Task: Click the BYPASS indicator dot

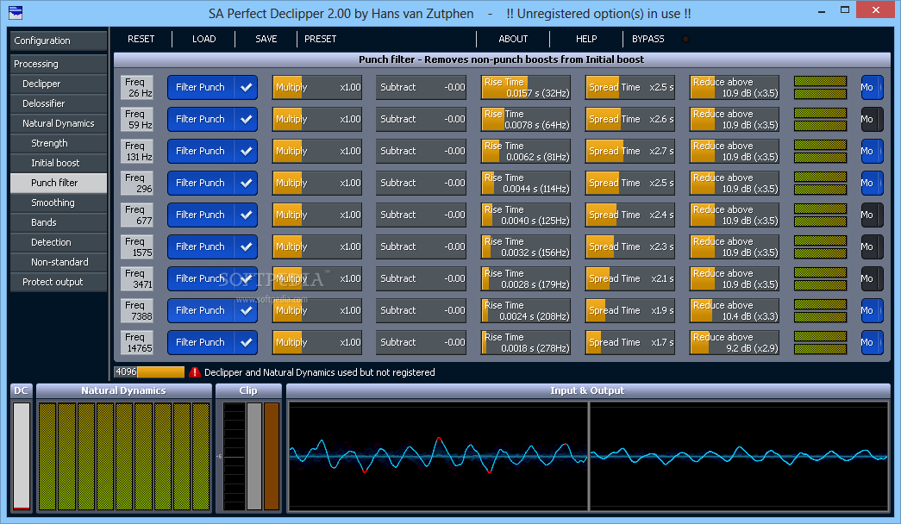Action: (685, 39)
